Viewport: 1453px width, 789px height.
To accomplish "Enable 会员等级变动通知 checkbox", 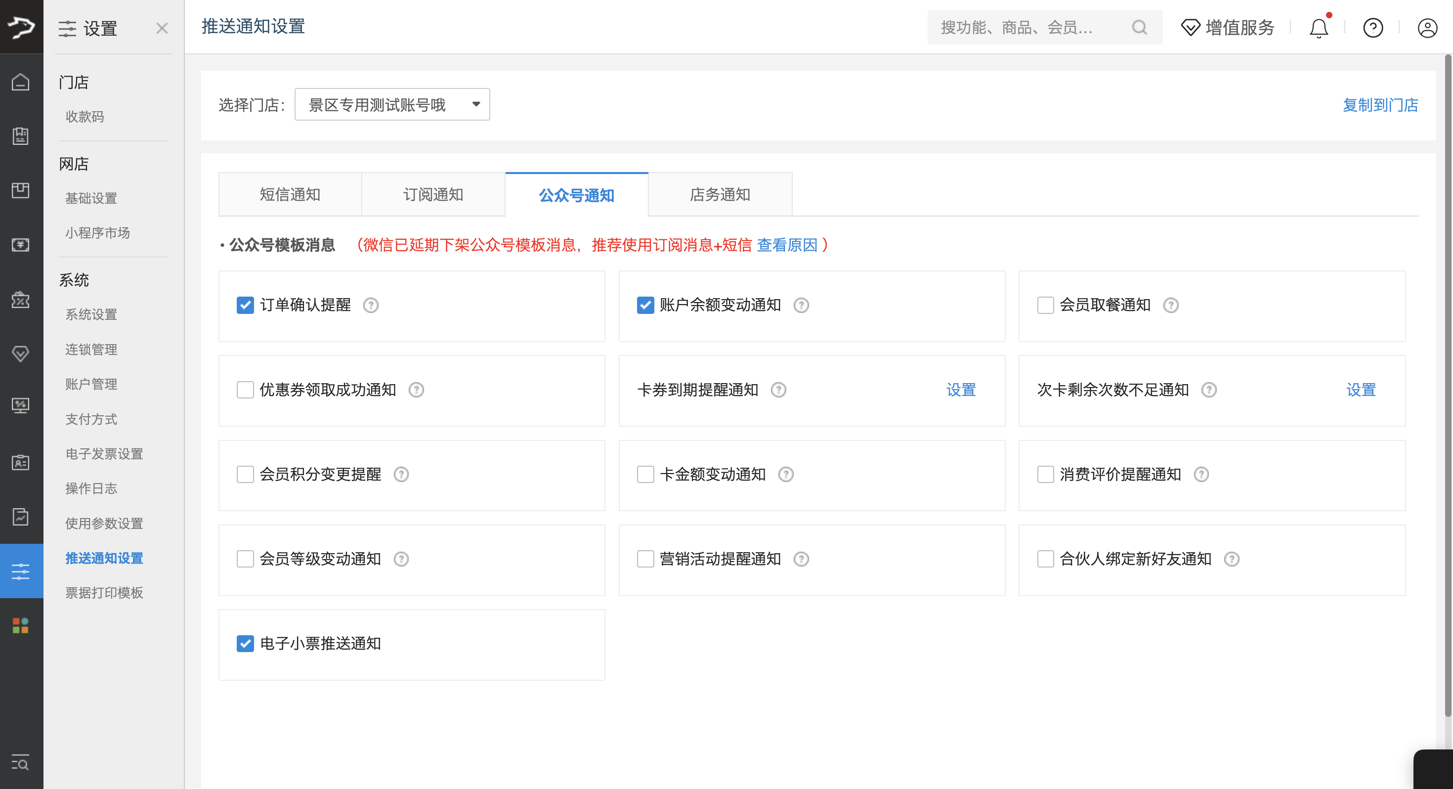I will (x=245, y=559).
